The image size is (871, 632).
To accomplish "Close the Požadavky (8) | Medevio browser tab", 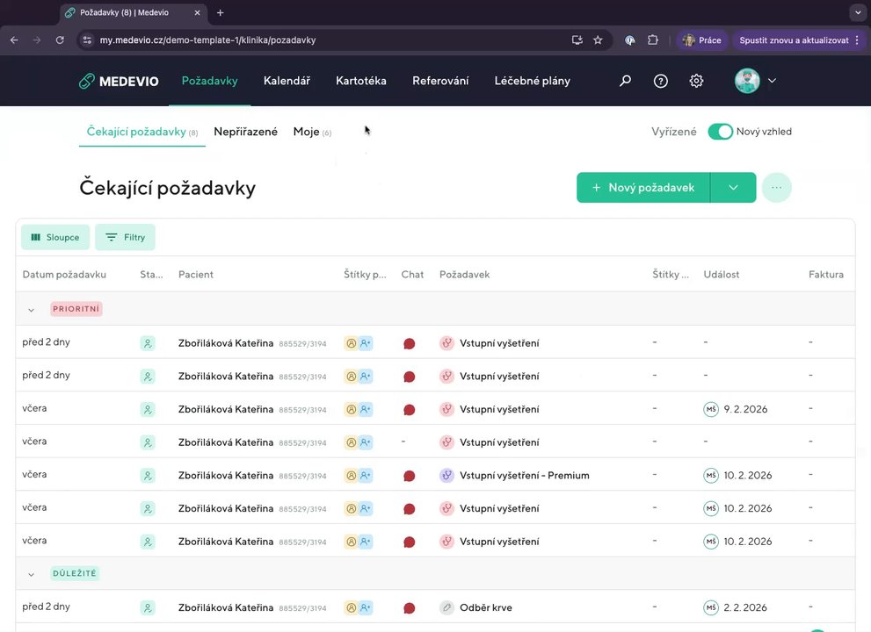I will (197, 13).
